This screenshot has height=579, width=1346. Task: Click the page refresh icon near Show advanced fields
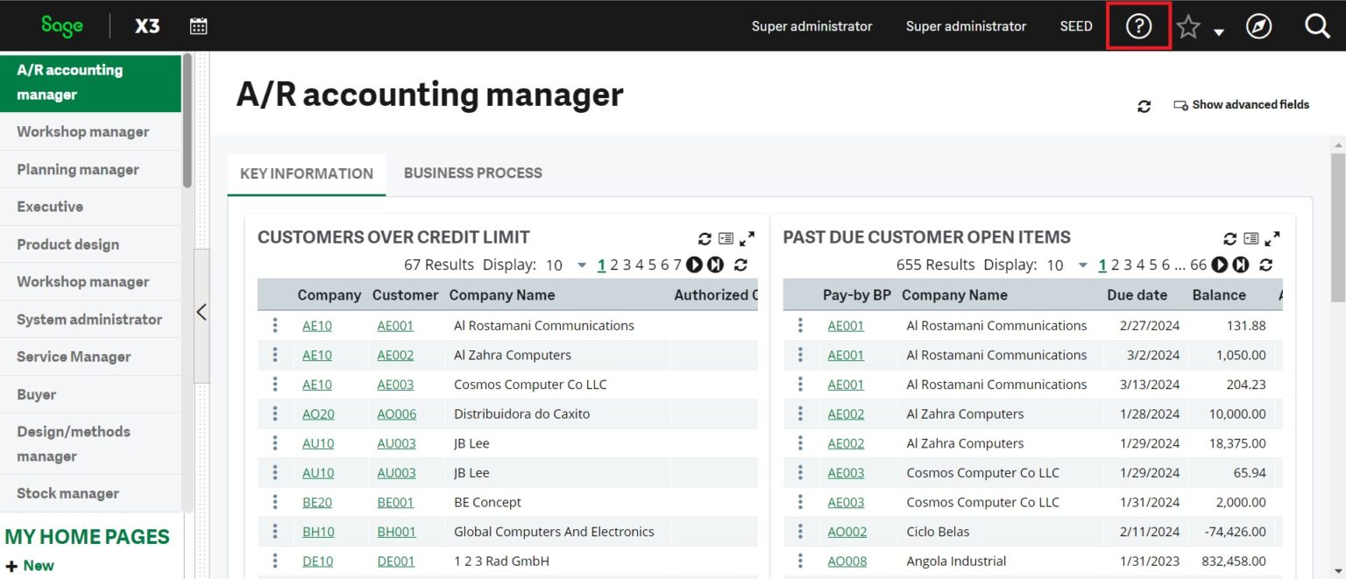(1144, 105)
